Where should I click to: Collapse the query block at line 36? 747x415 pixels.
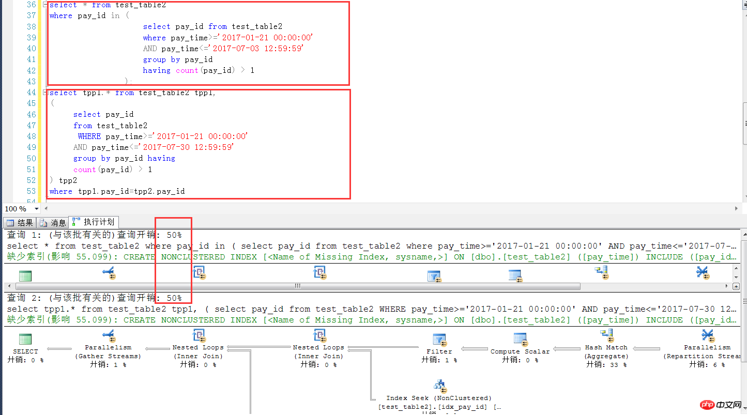pyautogui.click(x=45, y=5)
